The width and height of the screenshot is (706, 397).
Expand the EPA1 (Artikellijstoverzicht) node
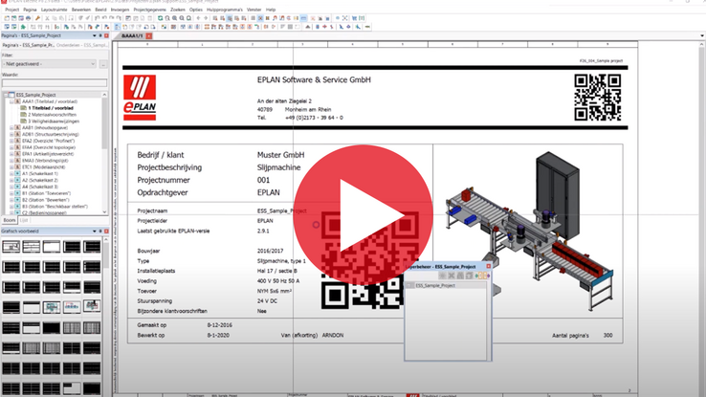pyautogui.click(x=11, y=154)
